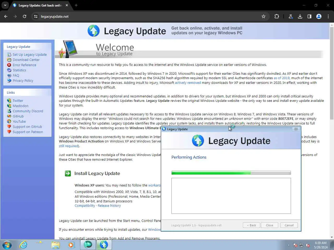
Task: Open the Chrome profile avatar icon
Action: 319,16
